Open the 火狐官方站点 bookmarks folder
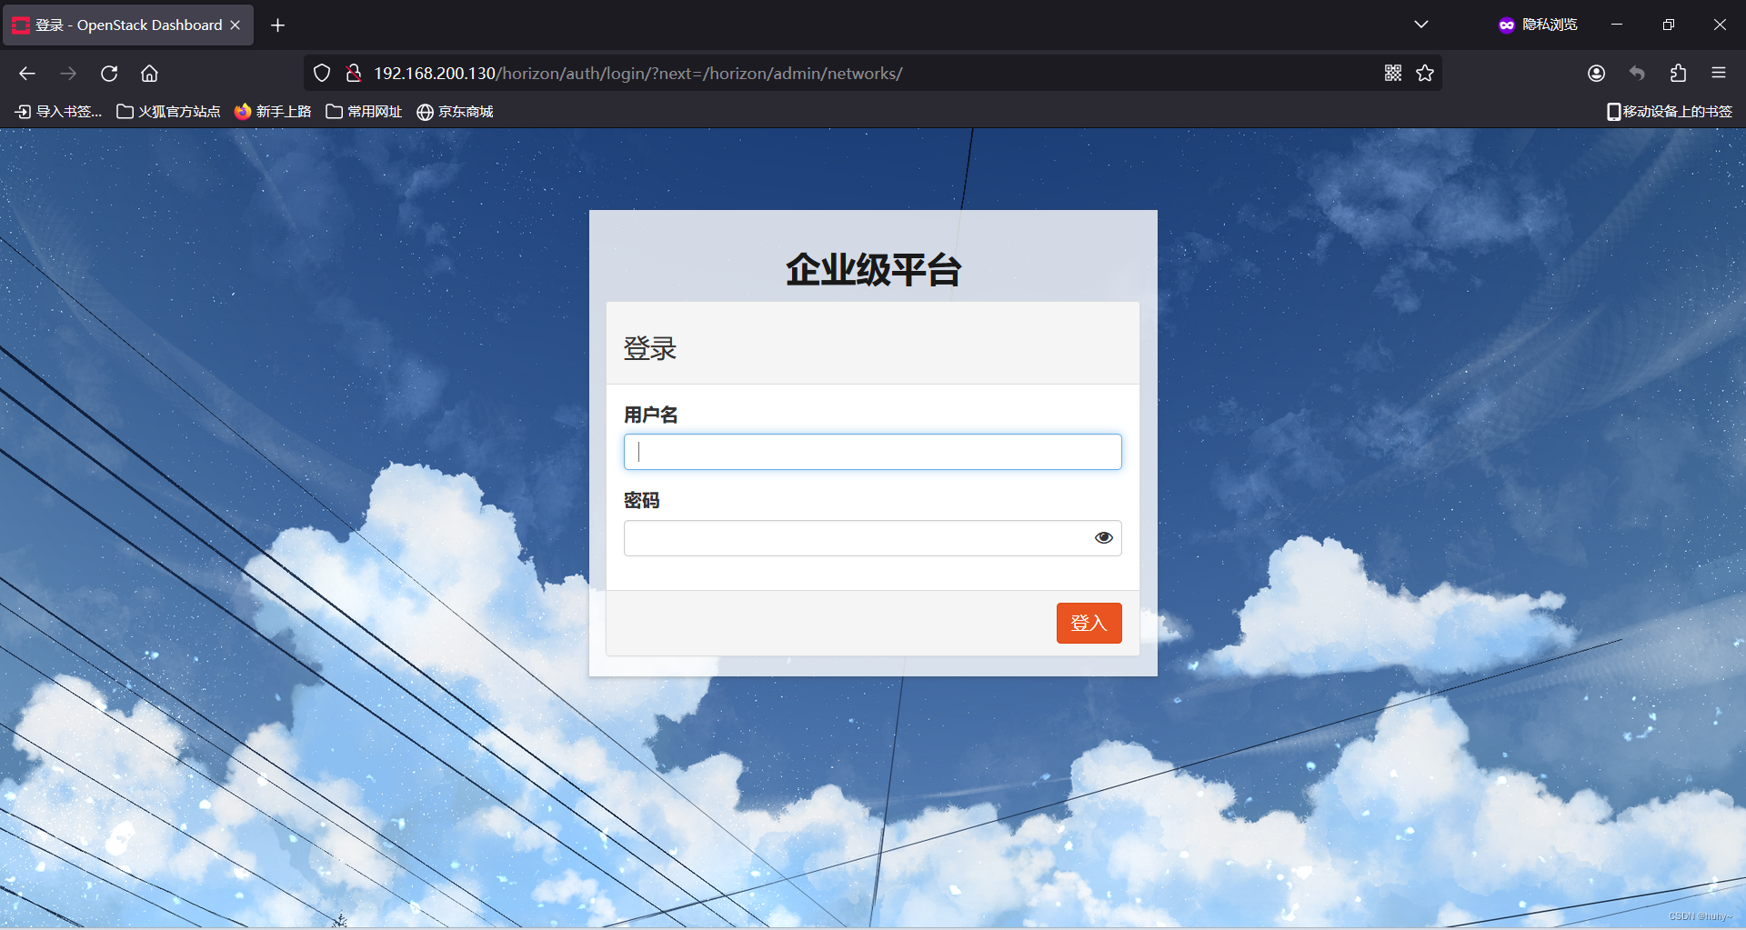This screenshot has height=930, width=1746. coord(168,111)
